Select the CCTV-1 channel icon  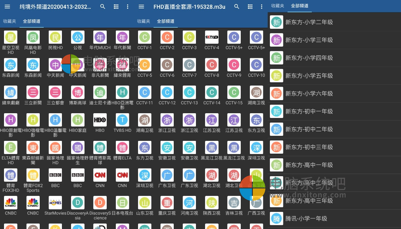[x=145, y=37]
